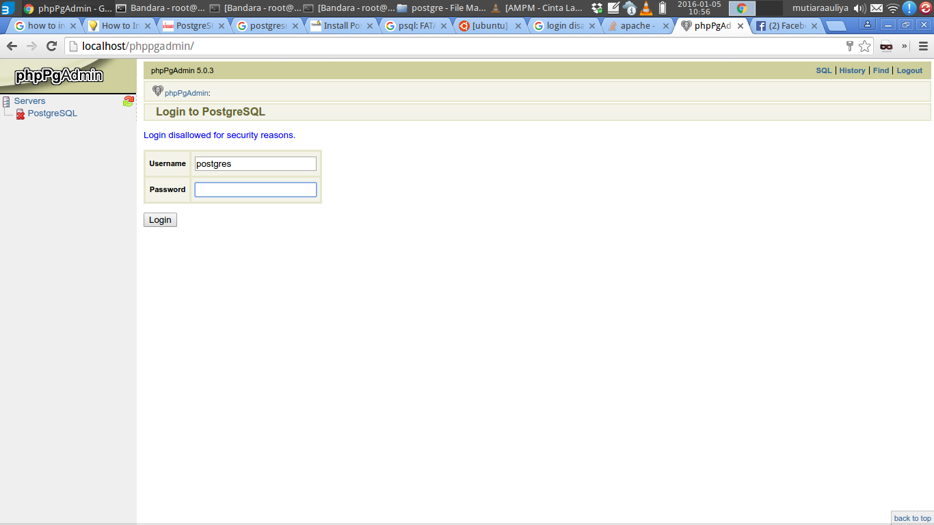
Task: Click Chrome's profile person button
Action: [867, 25]
